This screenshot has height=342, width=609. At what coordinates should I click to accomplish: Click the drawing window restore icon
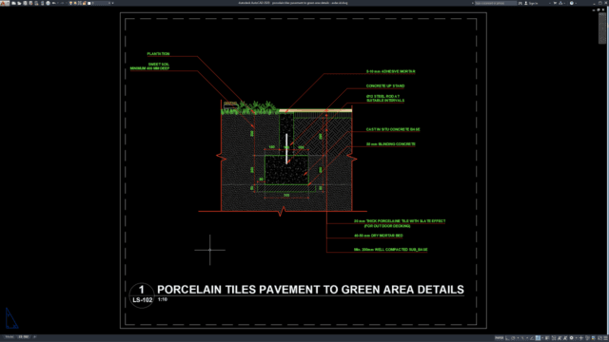pyautogui.click(x=599, y=9)
